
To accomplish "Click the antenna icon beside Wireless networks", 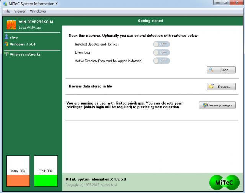I will point(7,54).
